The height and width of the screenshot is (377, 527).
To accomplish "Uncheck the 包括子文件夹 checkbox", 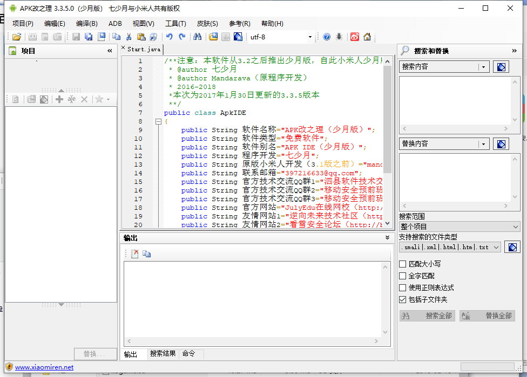I will point(403,299).
